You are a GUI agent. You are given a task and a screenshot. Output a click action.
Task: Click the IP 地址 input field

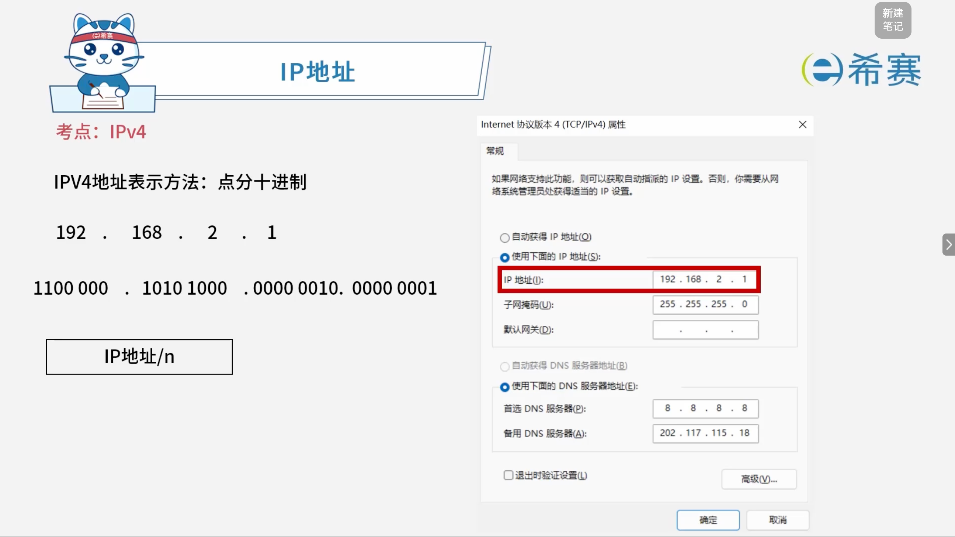coord(705,279)
